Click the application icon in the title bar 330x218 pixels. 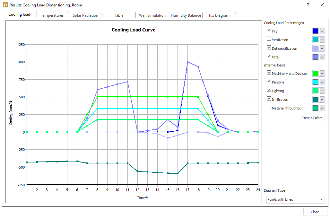pyautogui.click(x=5, y=5)
